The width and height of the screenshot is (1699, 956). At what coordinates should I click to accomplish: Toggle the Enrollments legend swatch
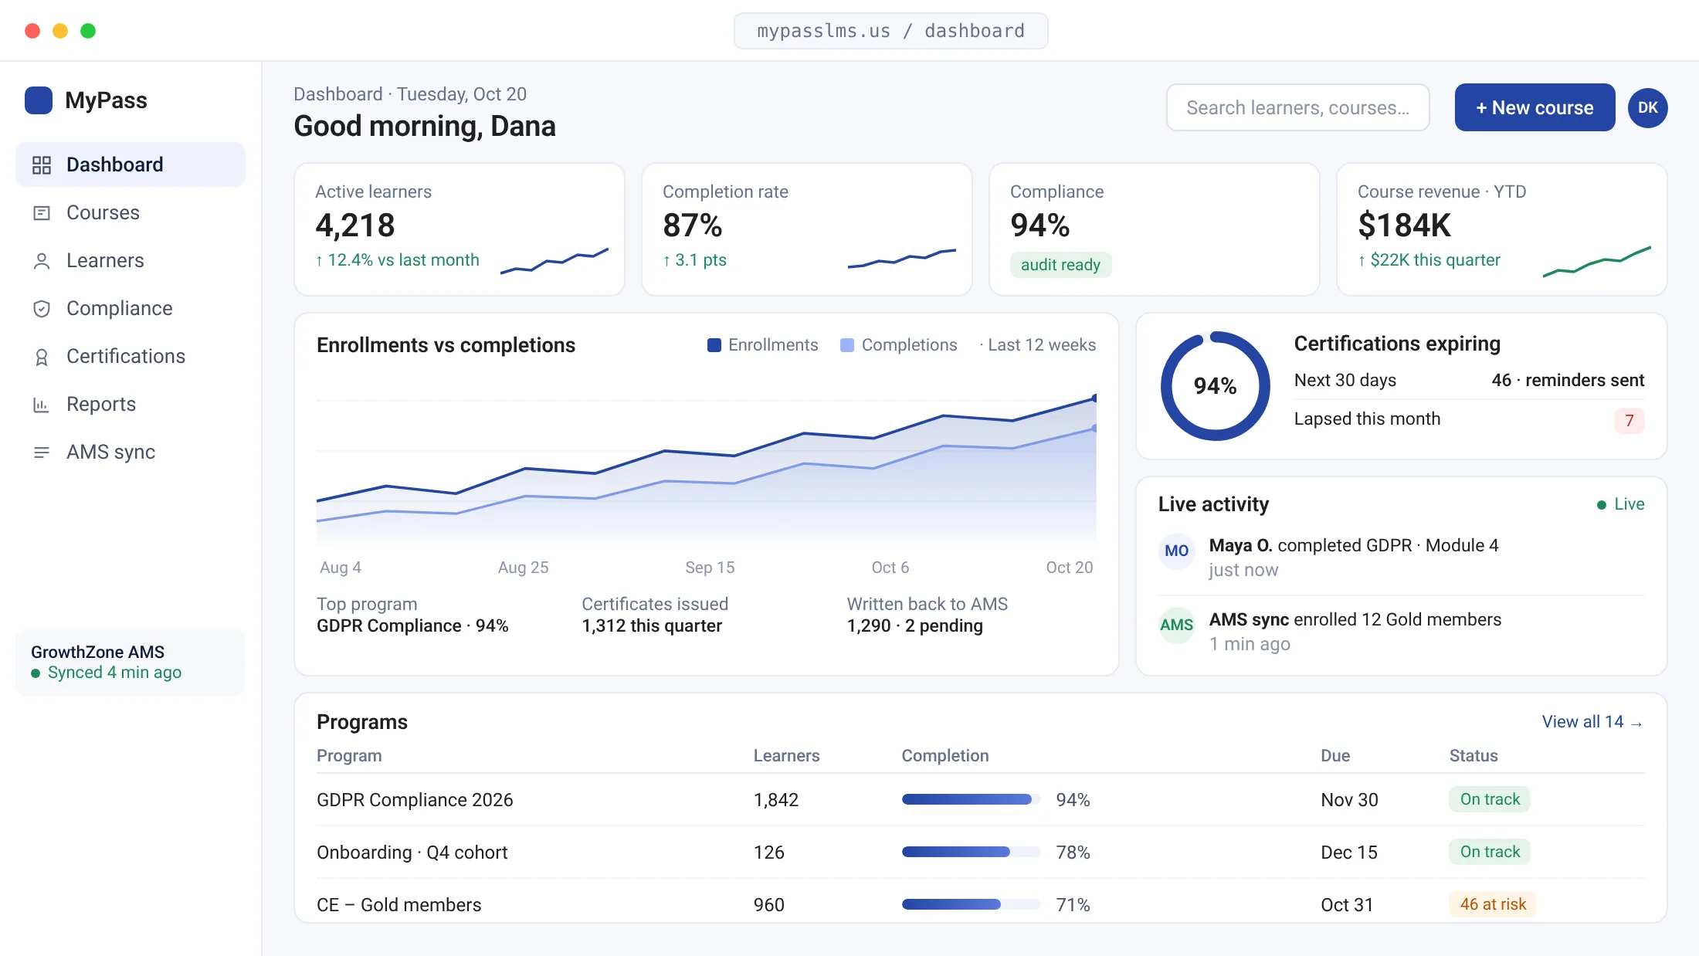(x=714, y=345)
